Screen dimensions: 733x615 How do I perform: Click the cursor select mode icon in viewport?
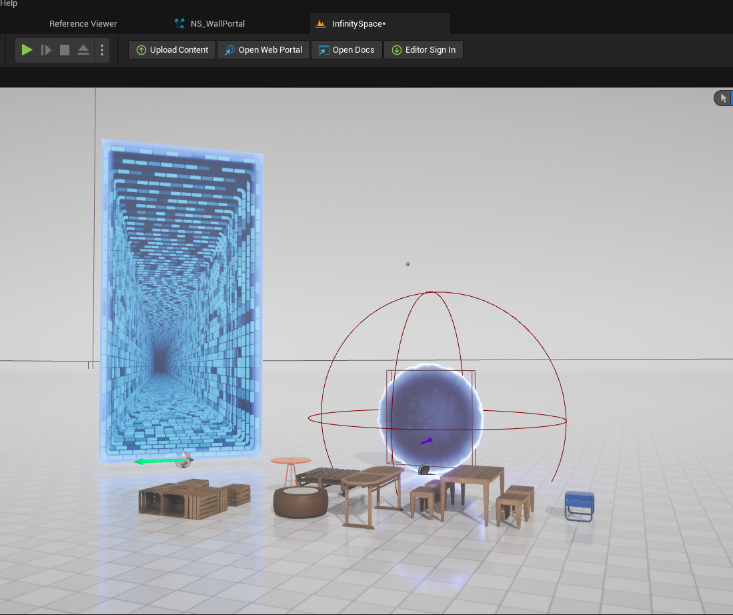(723, 98)
